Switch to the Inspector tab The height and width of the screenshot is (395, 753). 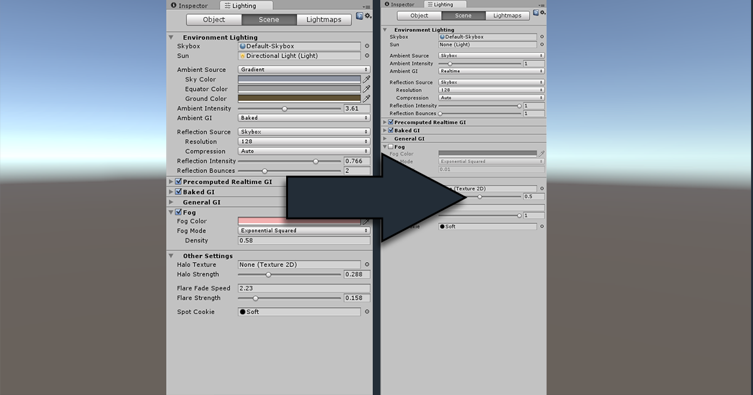[x=193, y=5]
